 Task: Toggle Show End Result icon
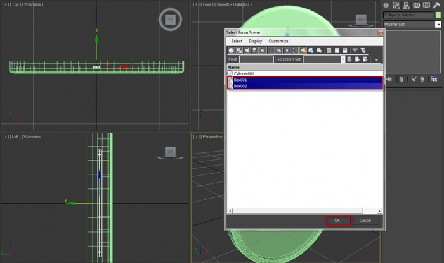tap(402, 79)
